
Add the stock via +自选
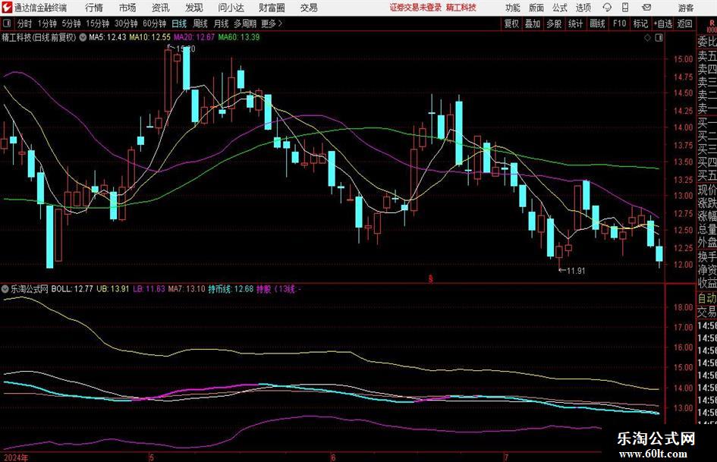[x=663, y=24]
